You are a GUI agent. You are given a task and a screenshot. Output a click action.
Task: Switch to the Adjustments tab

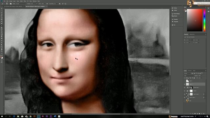tap(192, 34)
